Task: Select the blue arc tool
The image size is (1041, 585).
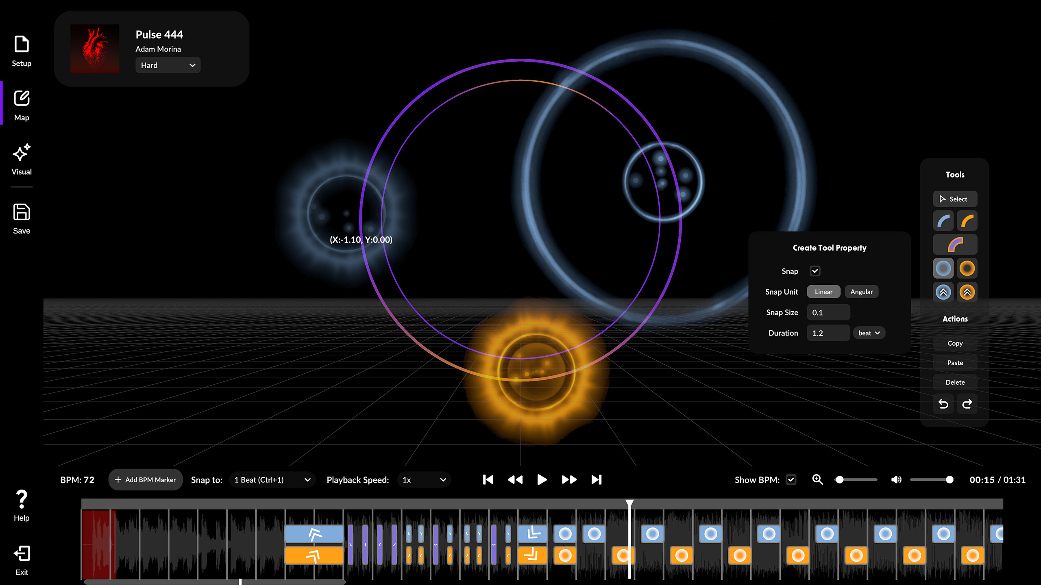Action: coord(943,221)
